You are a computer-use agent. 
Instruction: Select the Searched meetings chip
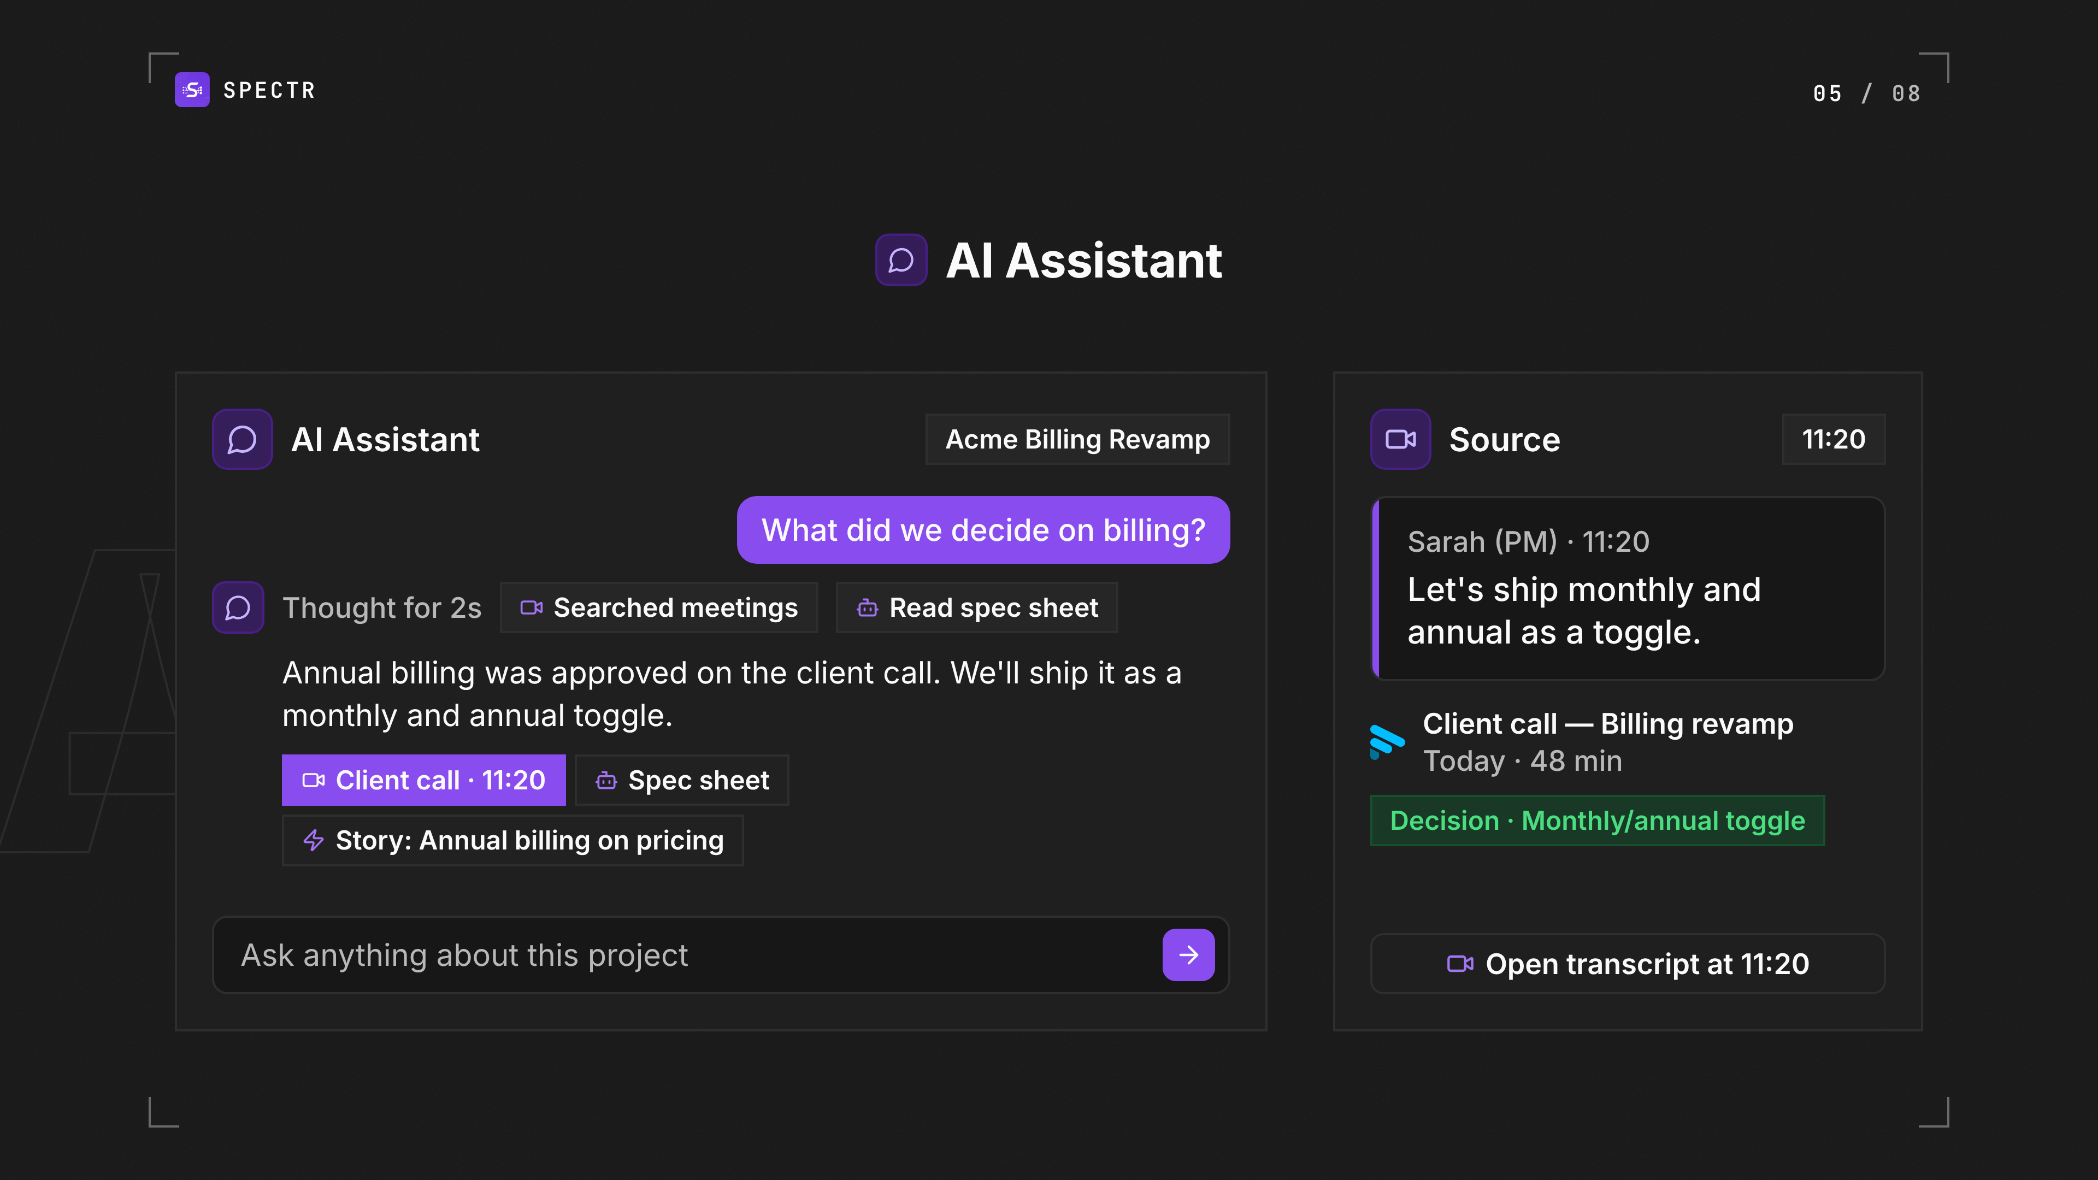tap(659, 607)
